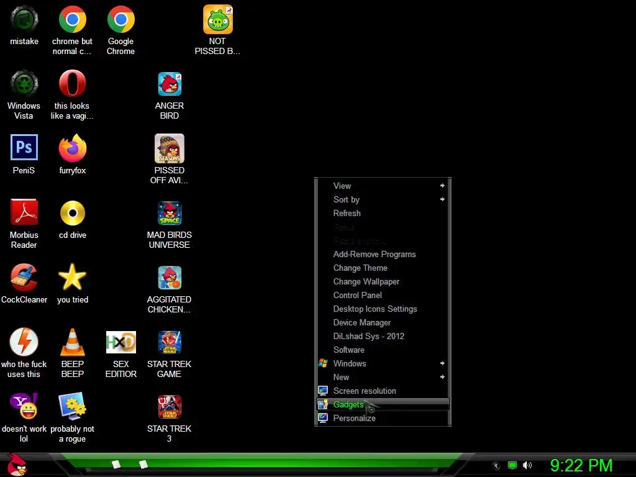This screenshot has width=636, height=477.
Task: Open Control Panel from context menu
Action: point(383,295)
